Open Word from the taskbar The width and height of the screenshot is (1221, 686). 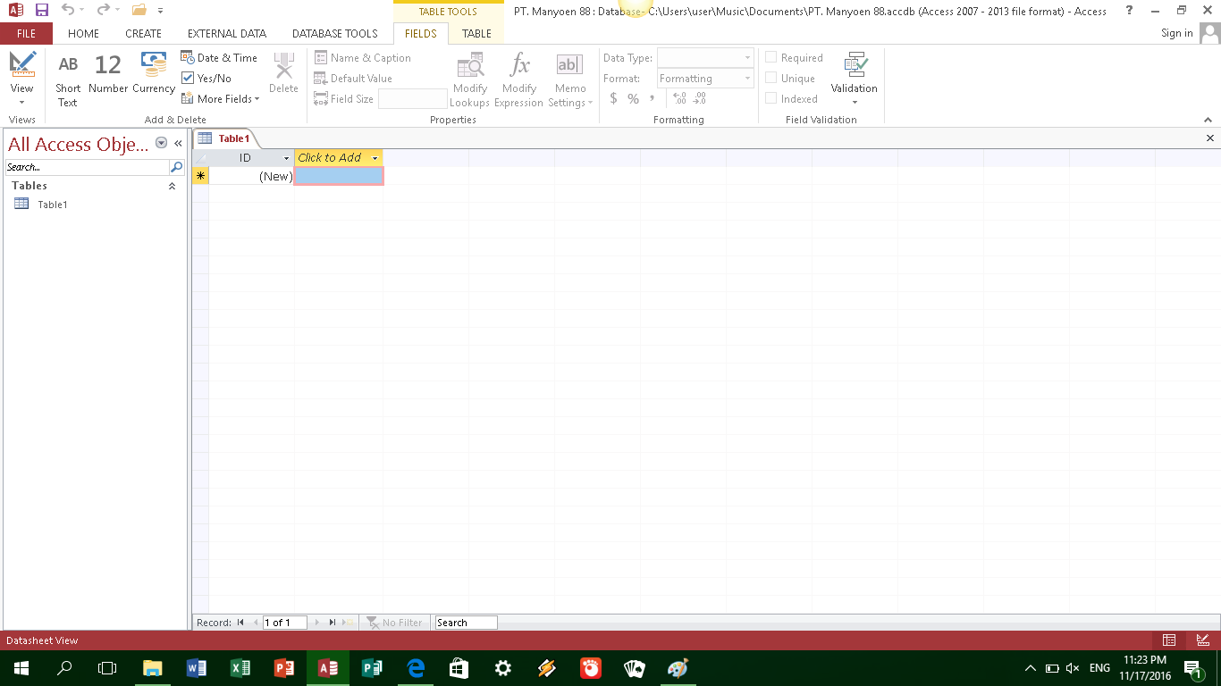click(197, 668)
